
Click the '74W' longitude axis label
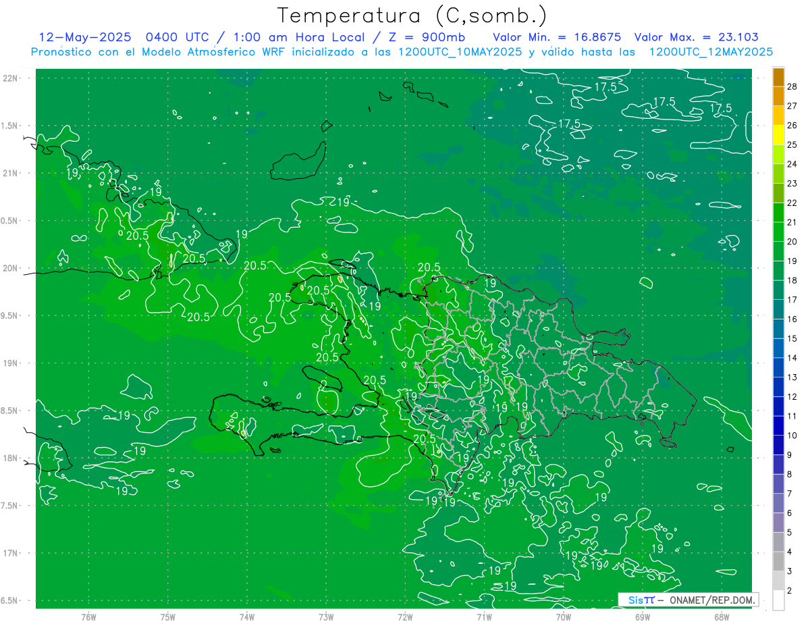pyautogui.click(x=247, y=617)
